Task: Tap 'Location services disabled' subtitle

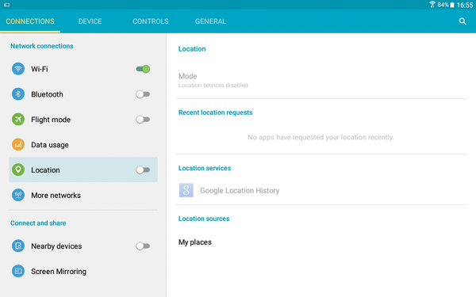Action: (x=213, y=86)
